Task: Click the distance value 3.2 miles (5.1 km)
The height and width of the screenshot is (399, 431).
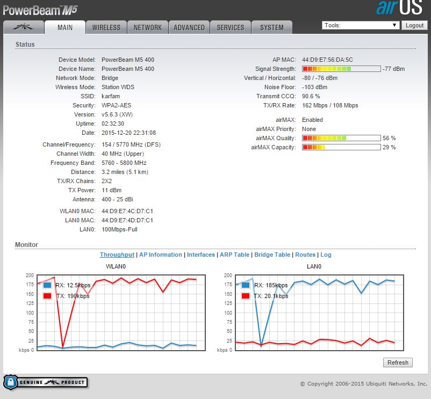Action: click(125, 172)
